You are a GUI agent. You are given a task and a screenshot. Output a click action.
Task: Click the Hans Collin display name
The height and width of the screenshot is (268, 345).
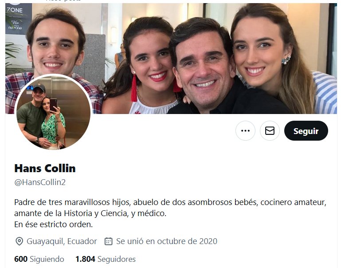[x=45, y=169]
